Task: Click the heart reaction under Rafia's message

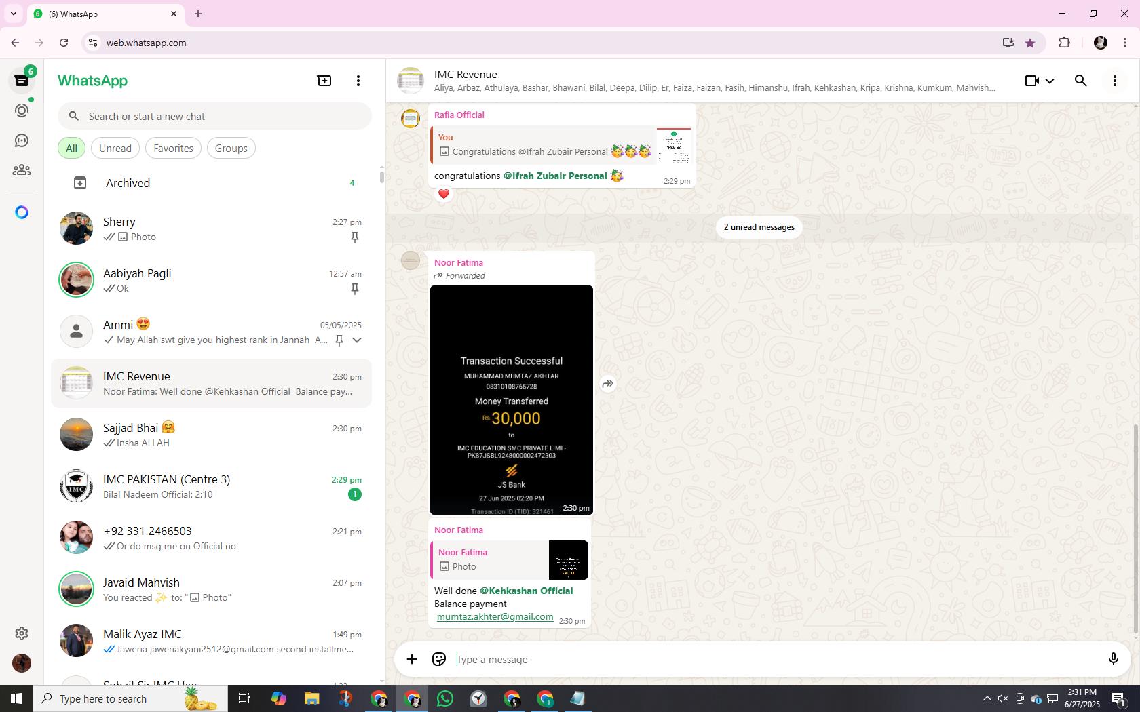Action: [444, 194]
